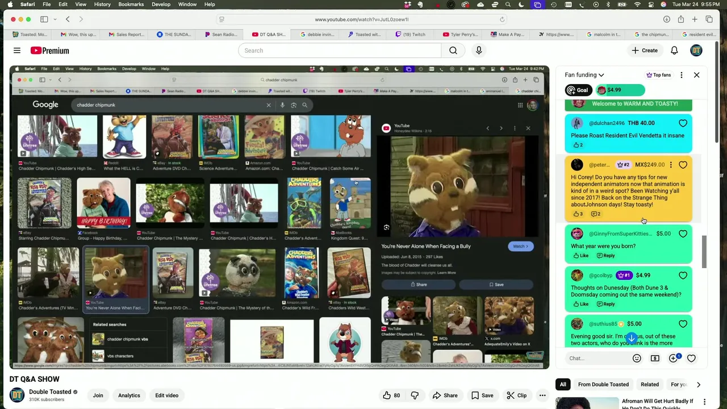
Task: Open the Afroman recommended video thumbnail
Action: click(x=586, y=403)
